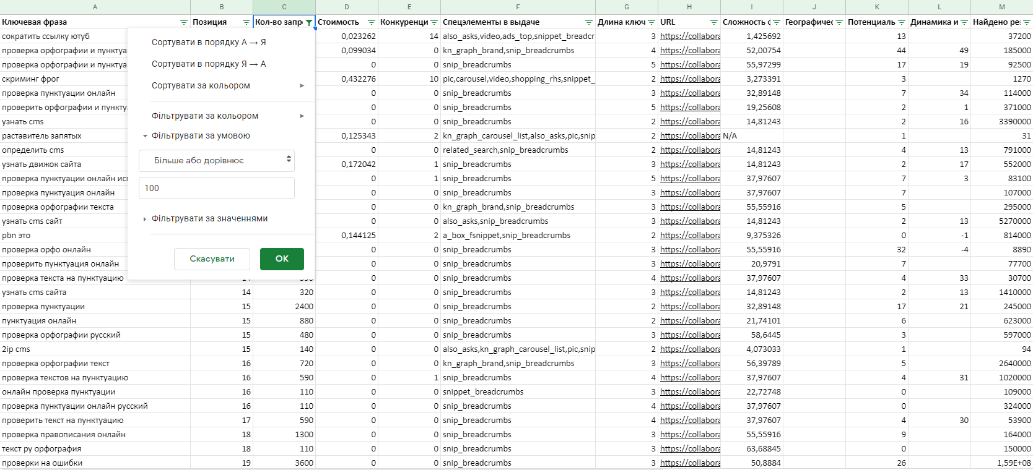Click filter icon in URL column header
Image resolution: width=1033 pixels, height=470 pixels.
tap(714, 22)
